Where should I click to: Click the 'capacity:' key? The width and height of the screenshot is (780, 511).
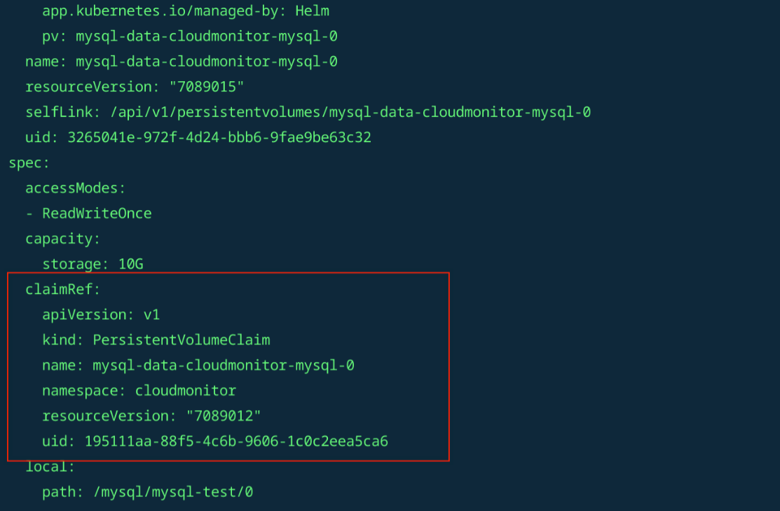click(x=63, y=239)
